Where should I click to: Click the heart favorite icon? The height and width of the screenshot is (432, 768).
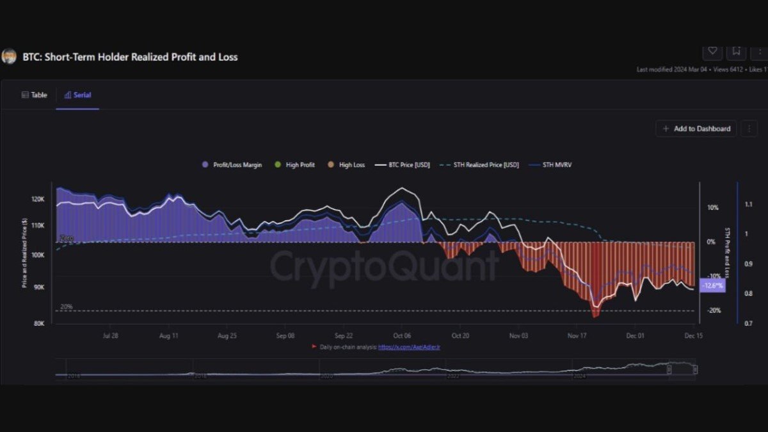point(712,50)
